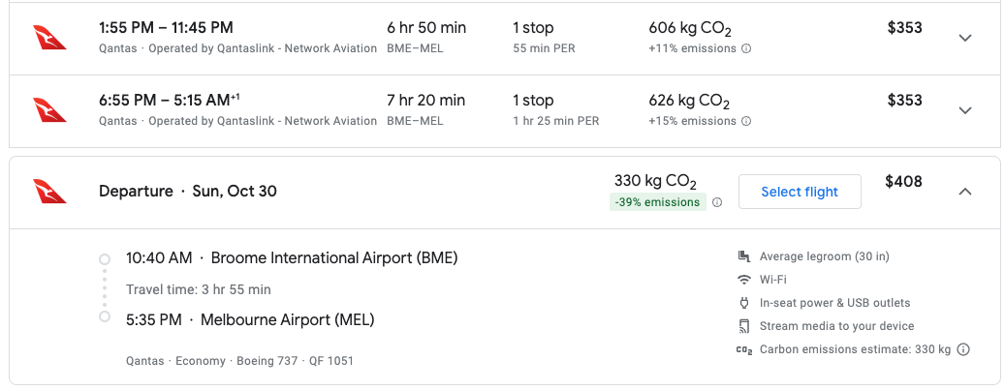Viewport: 1005px width, 390px height.
Task: Click Qantas logo beside Departure Sun, Oct 30
Action: click(x=50, y=192)
